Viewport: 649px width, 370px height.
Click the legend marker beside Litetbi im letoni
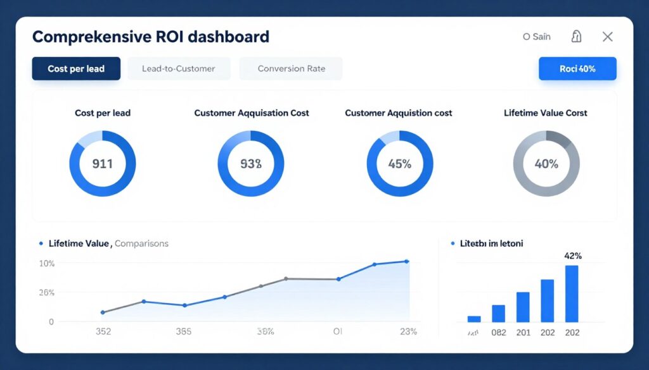click(x=452, y=243)
